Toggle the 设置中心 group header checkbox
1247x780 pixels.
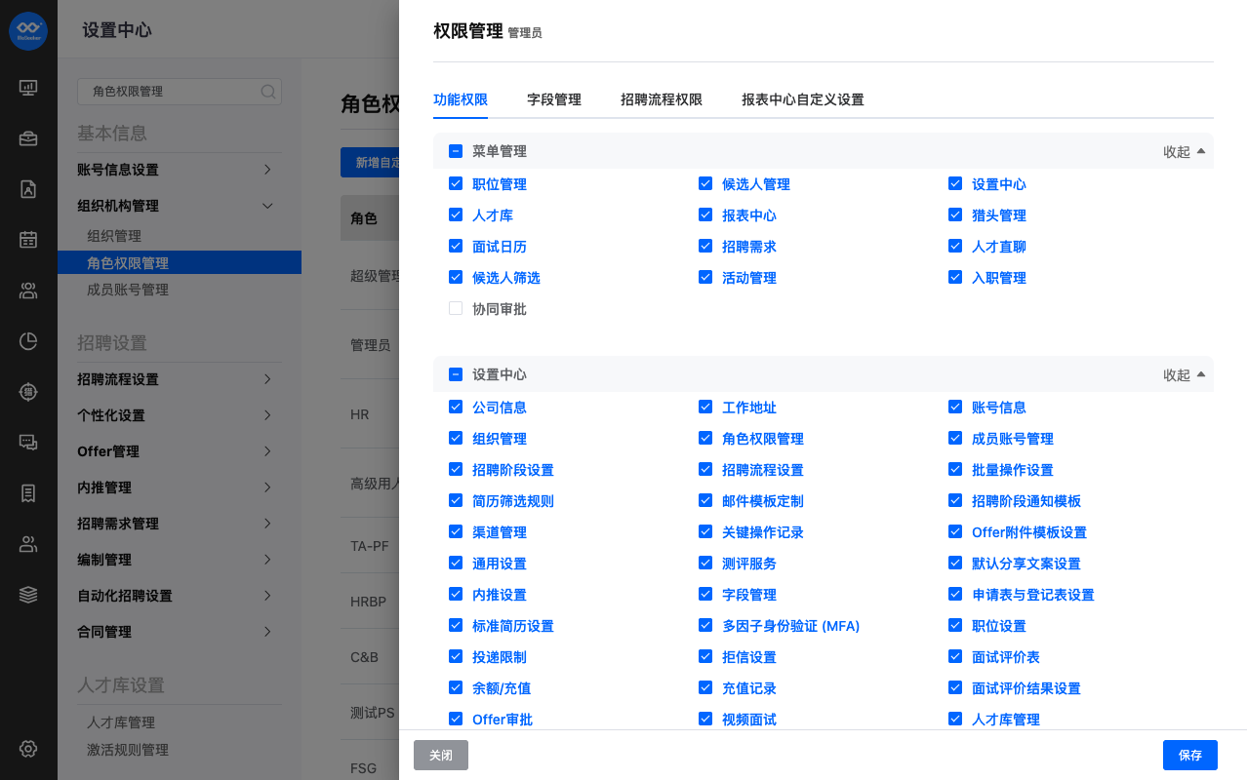click(x=456, y=374)
